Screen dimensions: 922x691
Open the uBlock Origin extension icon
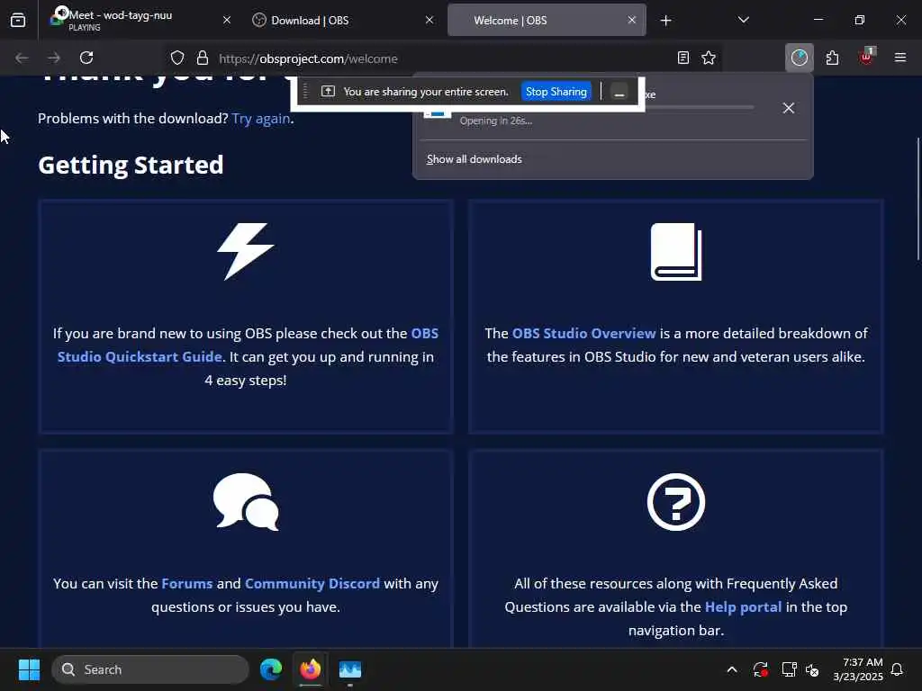tap(866, 57)
